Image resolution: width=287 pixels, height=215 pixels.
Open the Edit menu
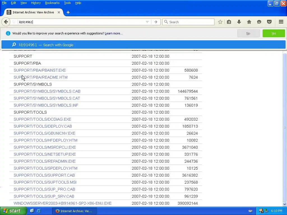pos(13,3)
